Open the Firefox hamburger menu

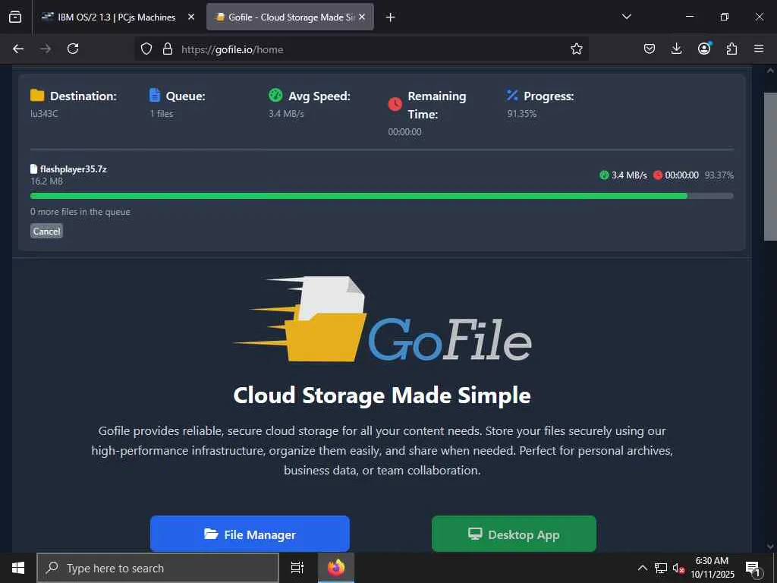pos(759,49)
